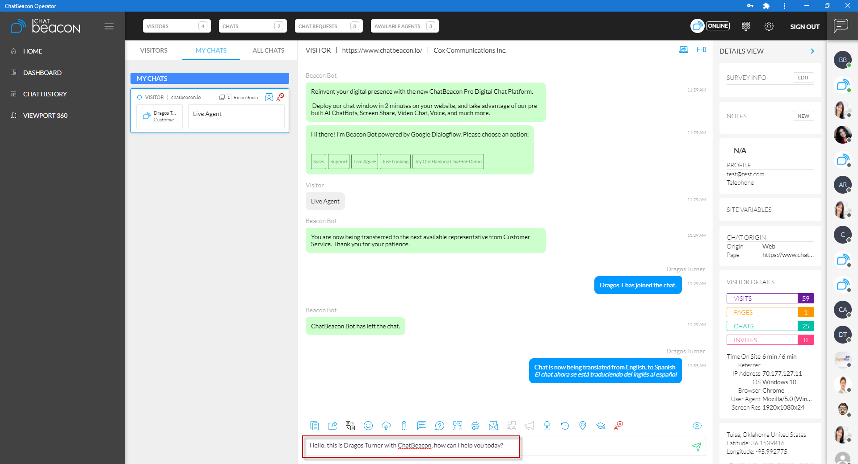Click the padlock secure icon
Viewport: 858px width, 464px height.
[x=547, y=426]
